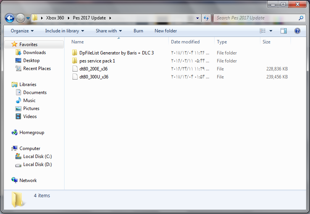Image resolution: width=310 pixels, height=214 pixels.
Task: Click the Burn toolbar button
Action: (138, 31)
